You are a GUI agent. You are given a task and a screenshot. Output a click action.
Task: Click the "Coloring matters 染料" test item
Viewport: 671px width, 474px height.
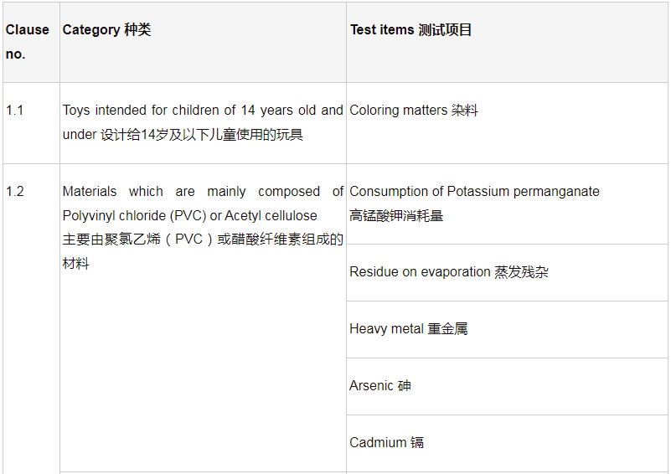(x=413, y=111)
